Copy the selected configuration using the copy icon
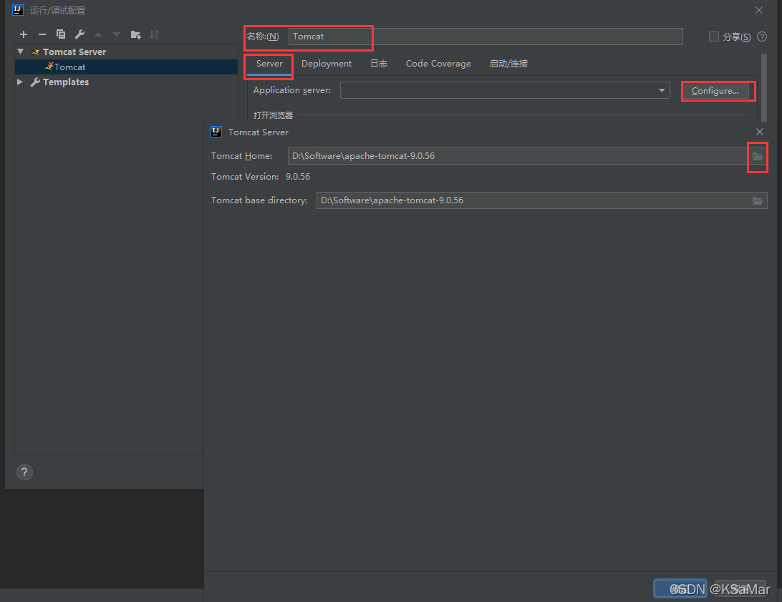Image resolution: width=782 pixels, height=602 pixels. pyautogui.click(x=61, y=34)
